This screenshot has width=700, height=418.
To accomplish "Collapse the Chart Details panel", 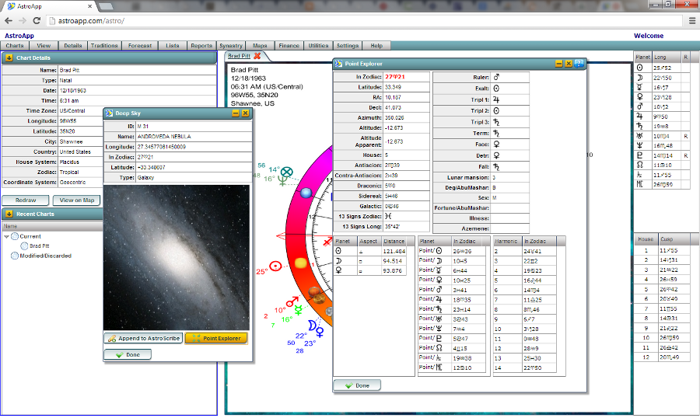I will coord(9,57).
